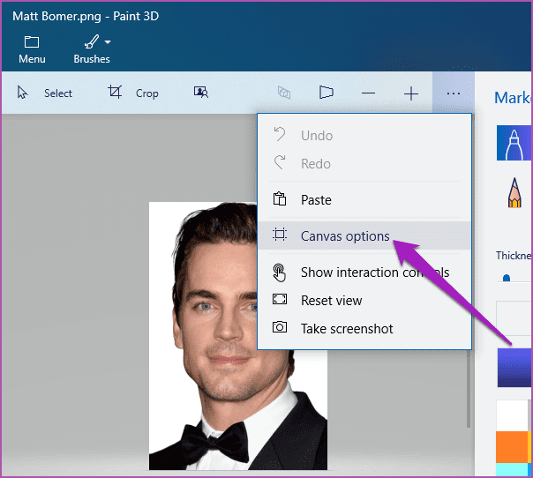Screen dimensions: 533x478
Task: Choose the Crop tool
Action: click(x=133, y=93)
